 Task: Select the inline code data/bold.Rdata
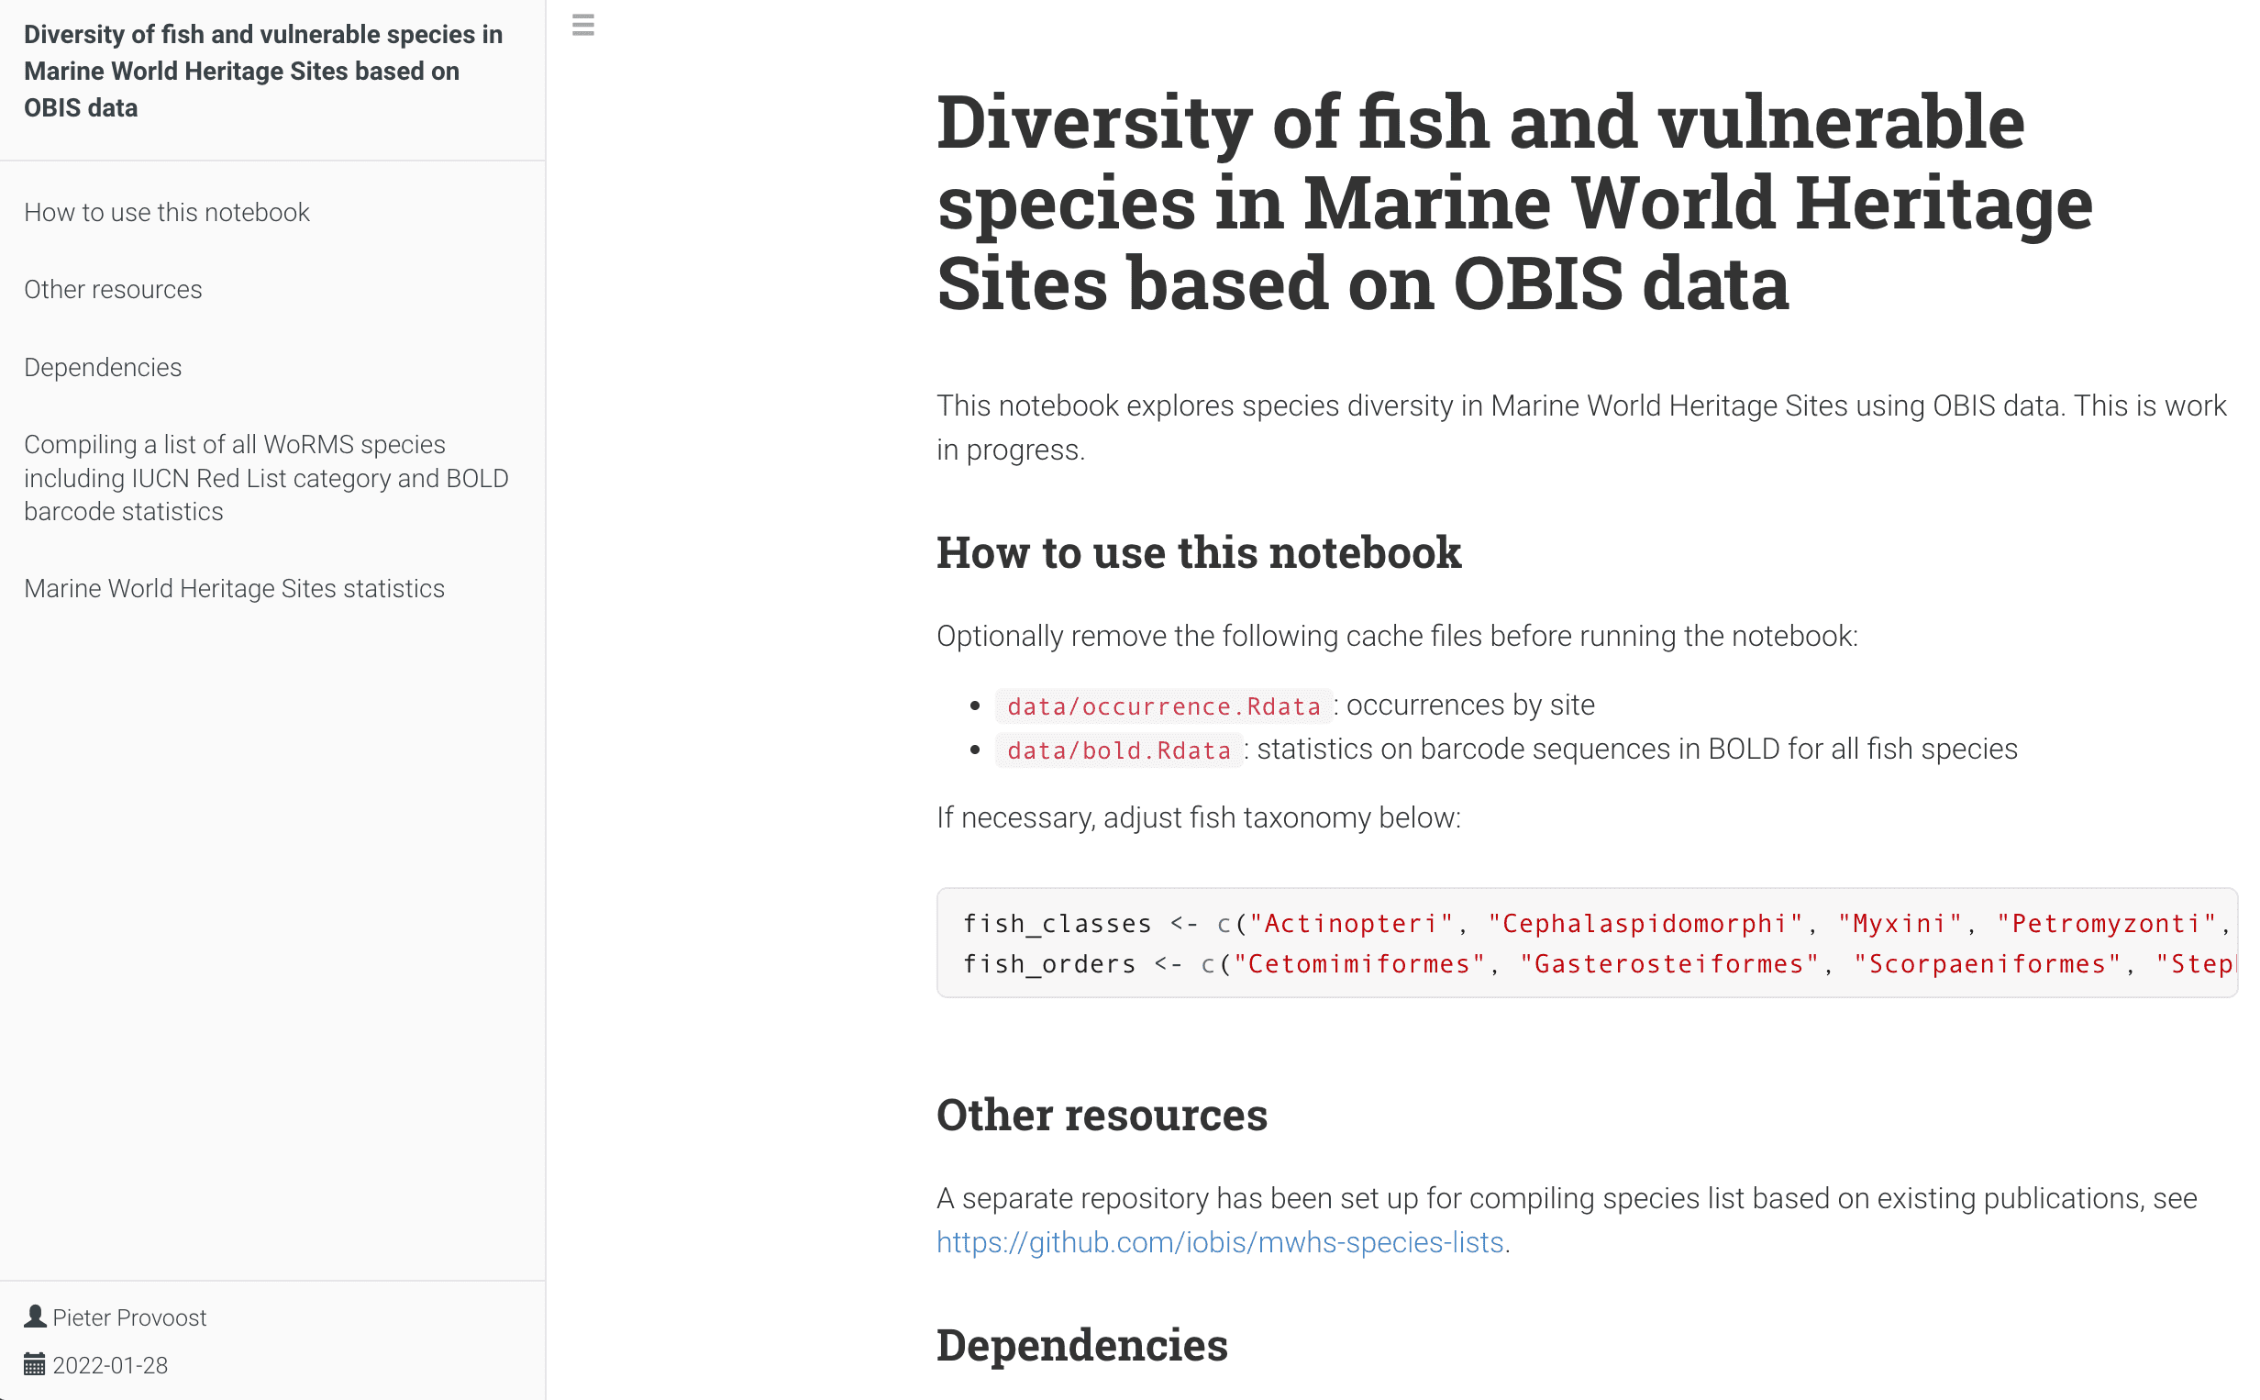tap(1119, 750)
